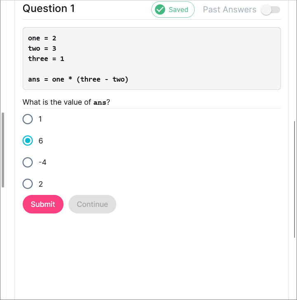Viewport: 297px width, 300px height.
Task: Click the "What is the value of" prompt
Action: [x=57, y=102]
